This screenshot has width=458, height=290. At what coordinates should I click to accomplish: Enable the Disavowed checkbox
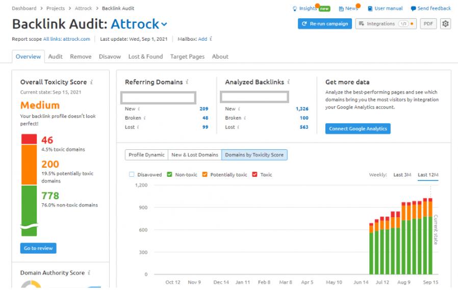(x=132, y=175)
